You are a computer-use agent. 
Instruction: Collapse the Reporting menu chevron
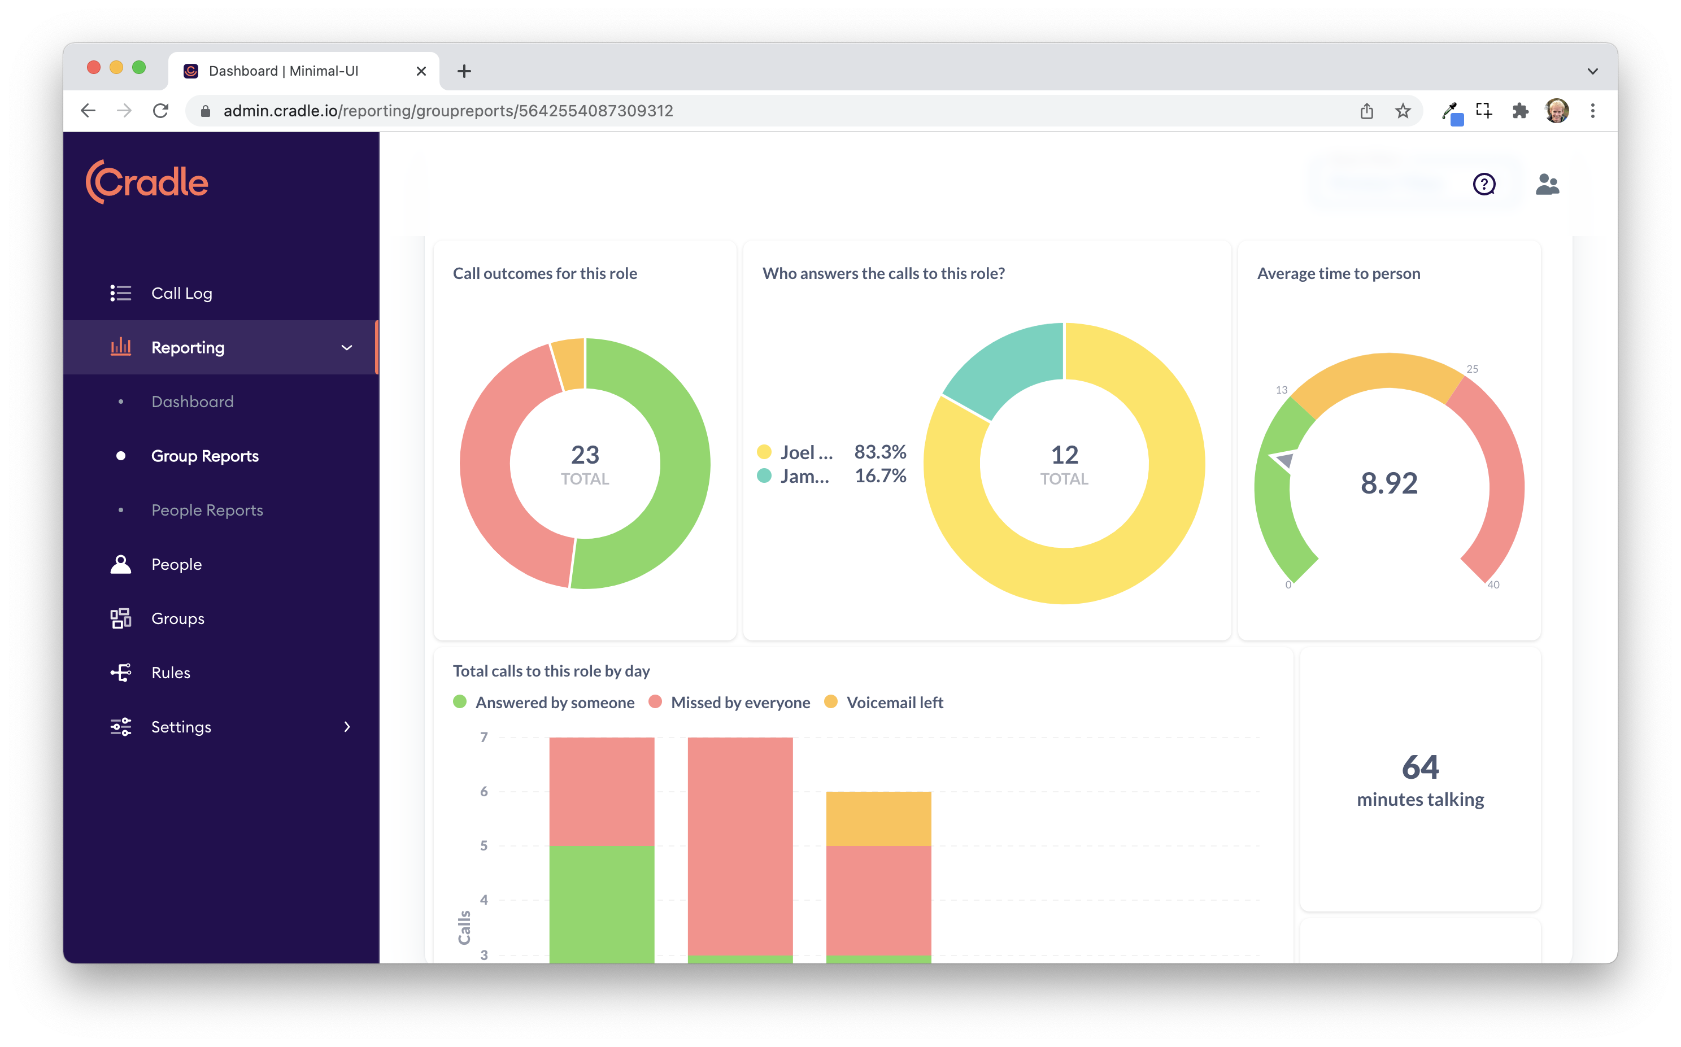(x=347, y=348)
